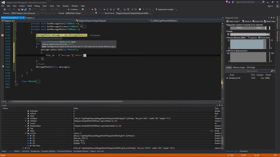This screenshot has height=157, width=280.
Task: Click the Save All icon in toolbar
Action: (25, 10)
